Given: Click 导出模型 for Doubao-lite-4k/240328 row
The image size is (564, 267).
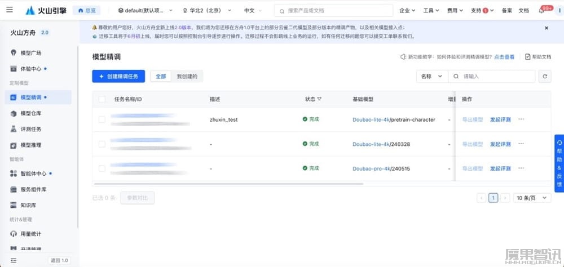Looking at the screenshot, I should (472, 144).
